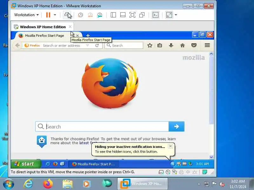Click the start page Search field
254x190 pixels.
point(102,126)
